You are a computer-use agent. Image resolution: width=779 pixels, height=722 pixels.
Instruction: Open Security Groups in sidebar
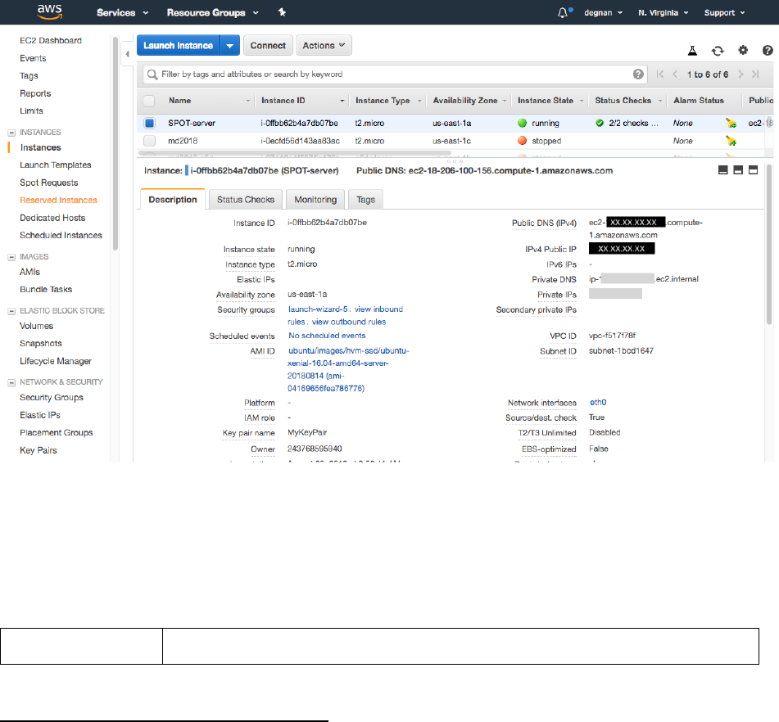coord(51,397)
